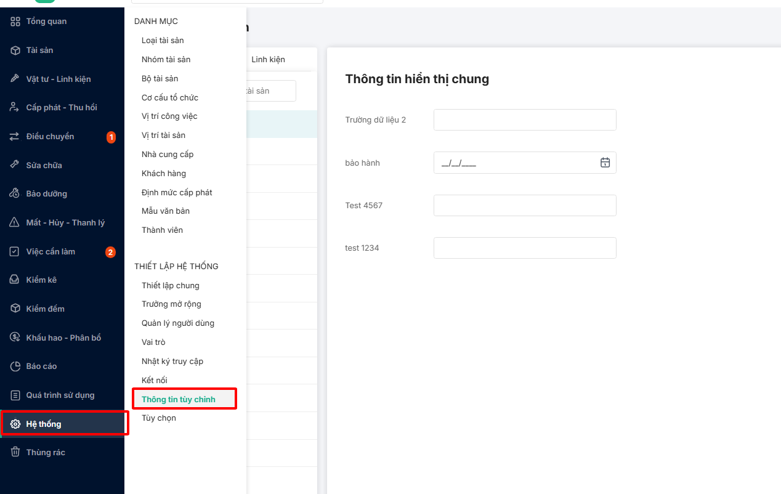Open Thành viên menu item
Screen dimensions: 781x494
[x=162, y=230]
